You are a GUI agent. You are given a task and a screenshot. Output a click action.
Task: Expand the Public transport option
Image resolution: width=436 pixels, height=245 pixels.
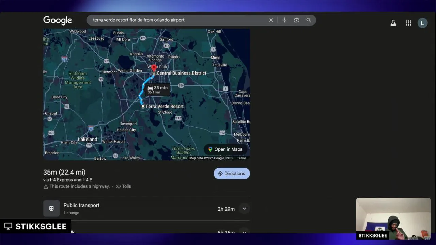coord(244,209)
